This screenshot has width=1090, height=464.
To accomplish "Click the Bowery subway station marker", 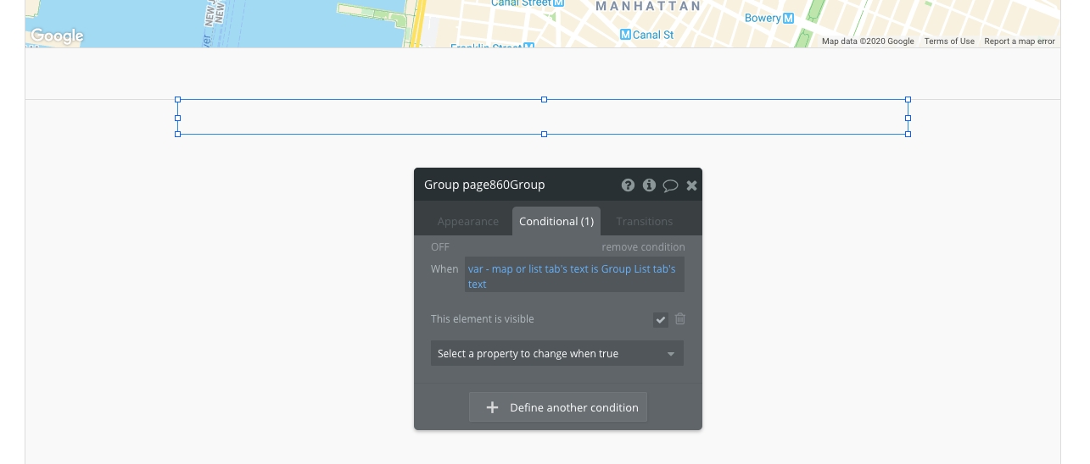I will (x=788, y=18).
